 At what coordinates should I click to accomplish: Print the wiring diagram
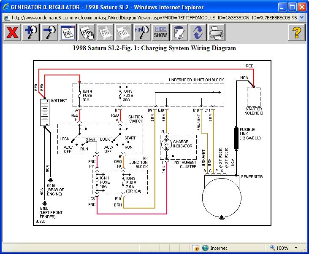[216, 32]
